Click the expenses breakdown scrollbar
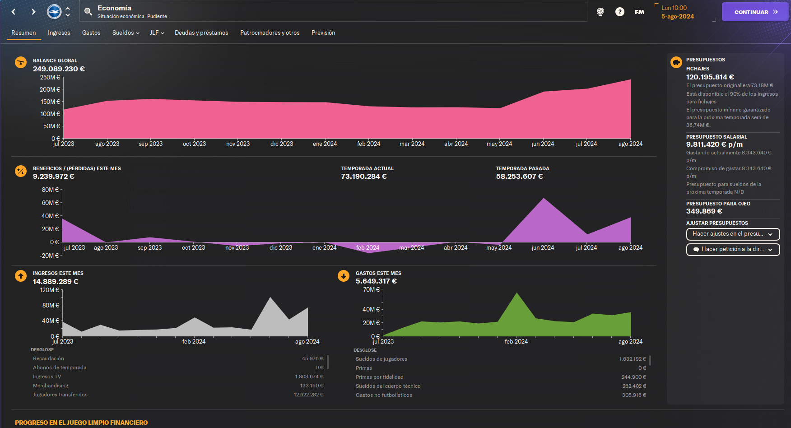791x428 pixels. [x=650, y=360]
